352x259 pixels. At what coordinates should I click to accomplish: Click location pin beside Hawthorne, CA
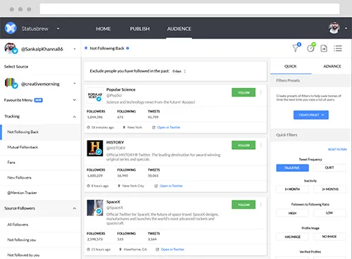point(120,249)
